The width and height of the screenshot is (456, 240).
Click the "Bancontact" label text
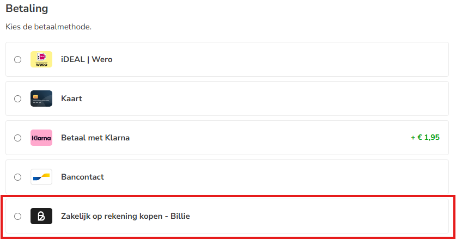[x=82, y=177]
